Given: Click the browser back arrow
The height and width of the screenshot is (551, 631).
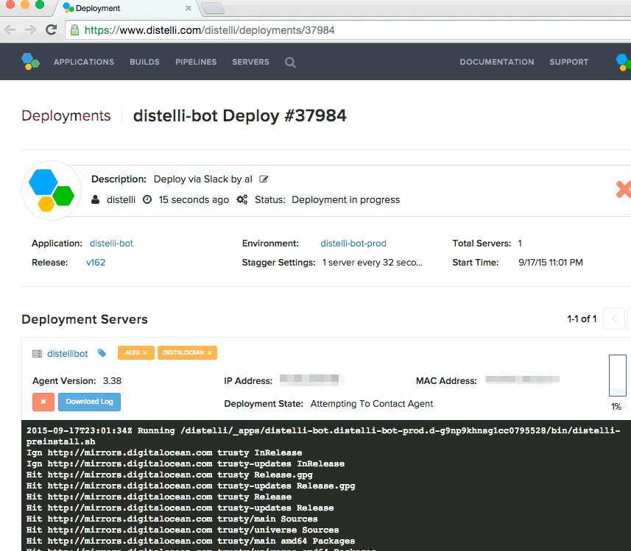Looking at the screenshot, I should tap(10, 29).
